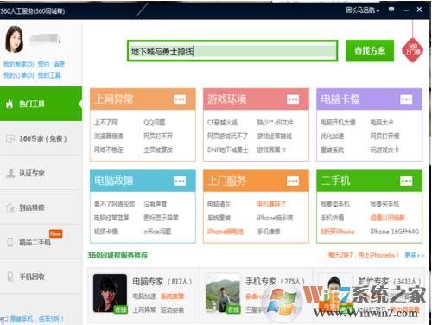Click the 玩游戏太卡 entry

(384, 150)
